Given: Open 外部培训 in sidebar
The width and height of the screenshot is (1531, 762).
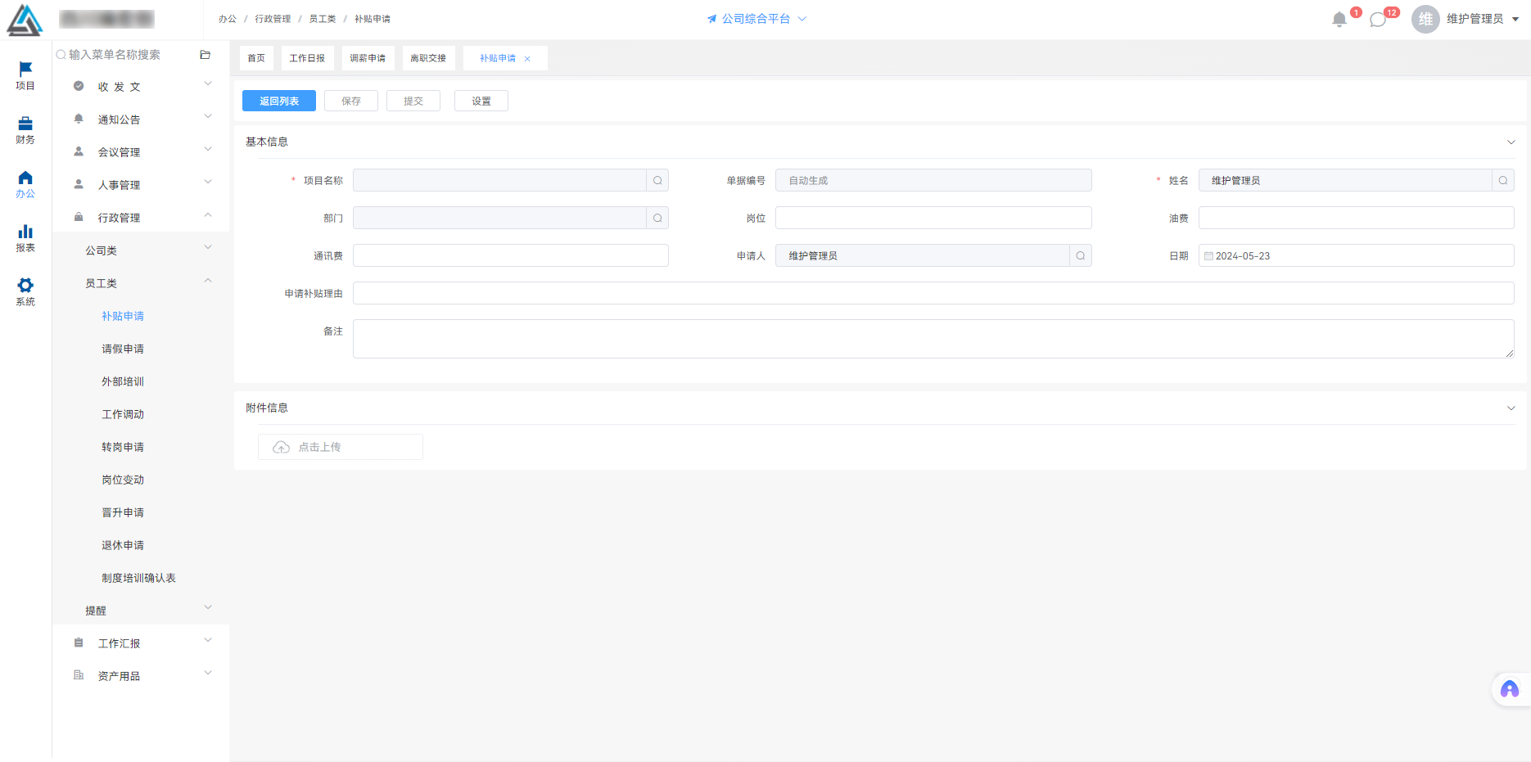Looking at the screenshot, I should click(x=123, y=381).
